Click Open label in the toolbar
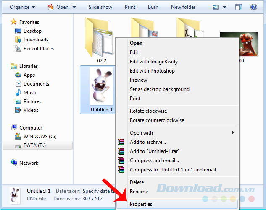Screen dimensions: 266x210 tap(62, 7)
